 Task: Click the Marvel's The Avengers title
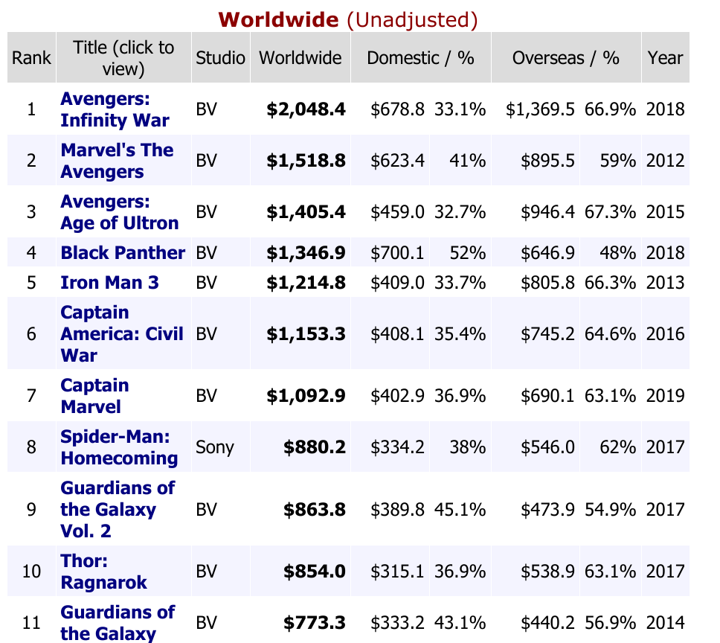coord(117,160)
